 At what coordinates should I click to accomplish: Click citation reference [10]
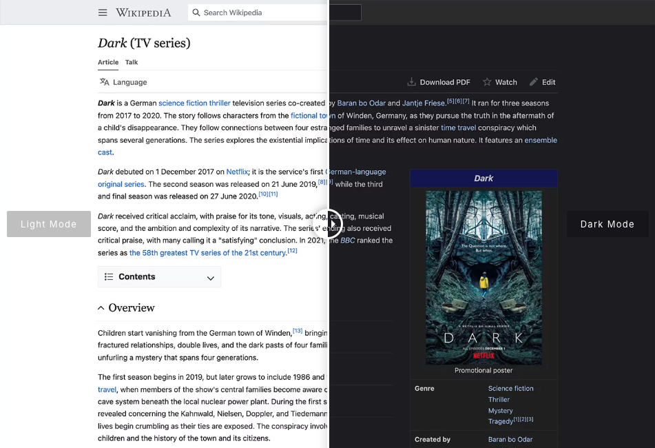pyautogui.click(x=263, y=194)
